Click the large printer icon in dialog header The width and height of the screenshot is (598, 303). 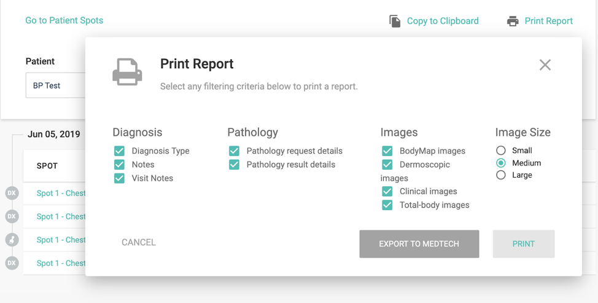(x=127, y=72)
